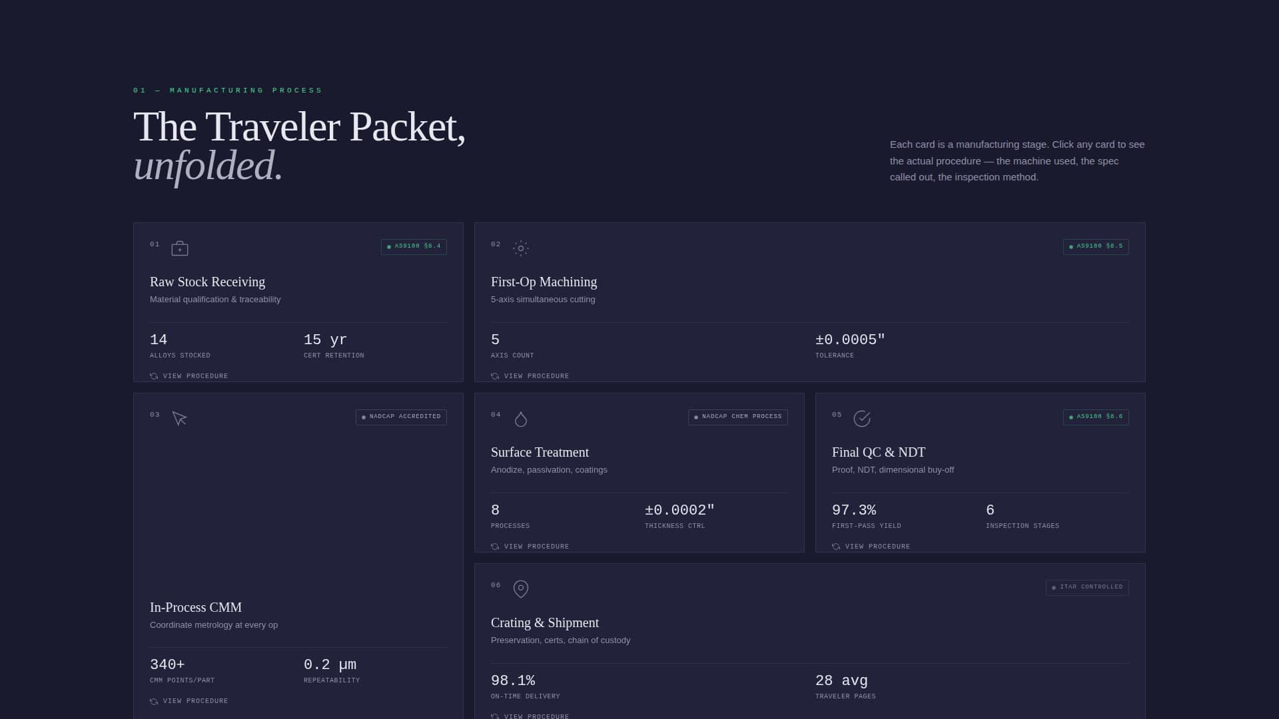Click the droplet icon on Surface Treatment card
The height and width of the screenshot is (719, 1279).
pyautogui.click(x=521, y=419)
